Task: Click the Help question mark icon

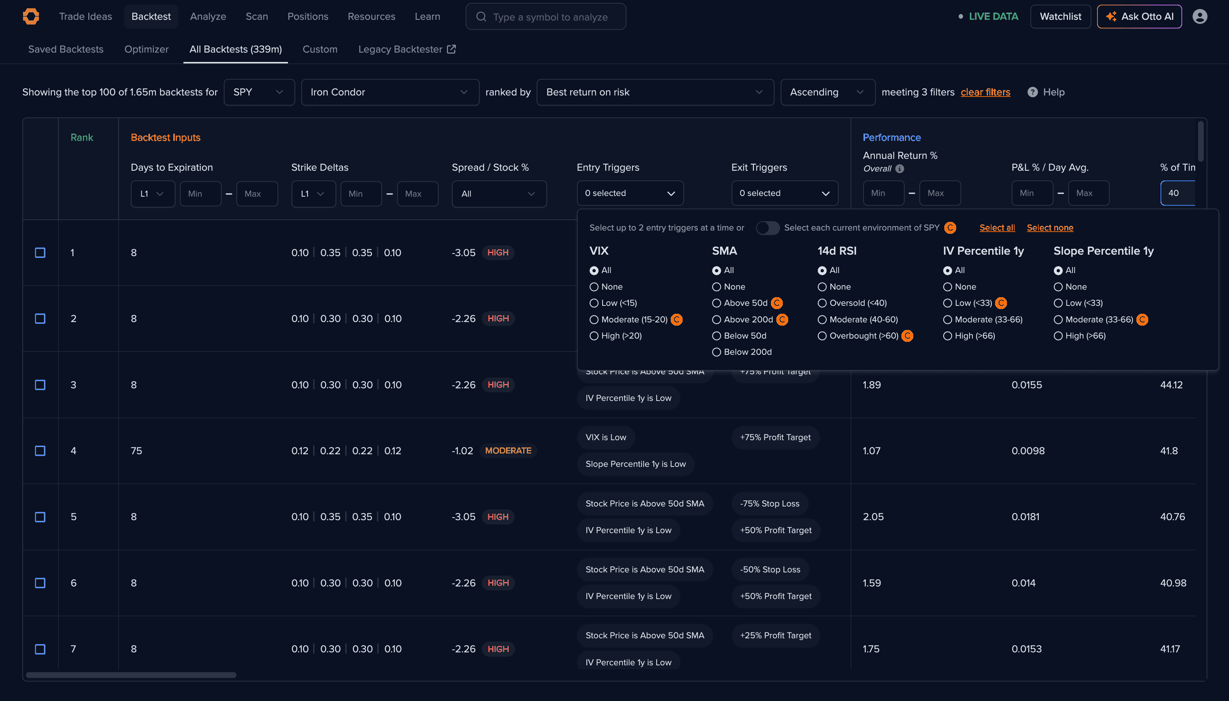Action: pyautogui.click(x=1033, y=92)
